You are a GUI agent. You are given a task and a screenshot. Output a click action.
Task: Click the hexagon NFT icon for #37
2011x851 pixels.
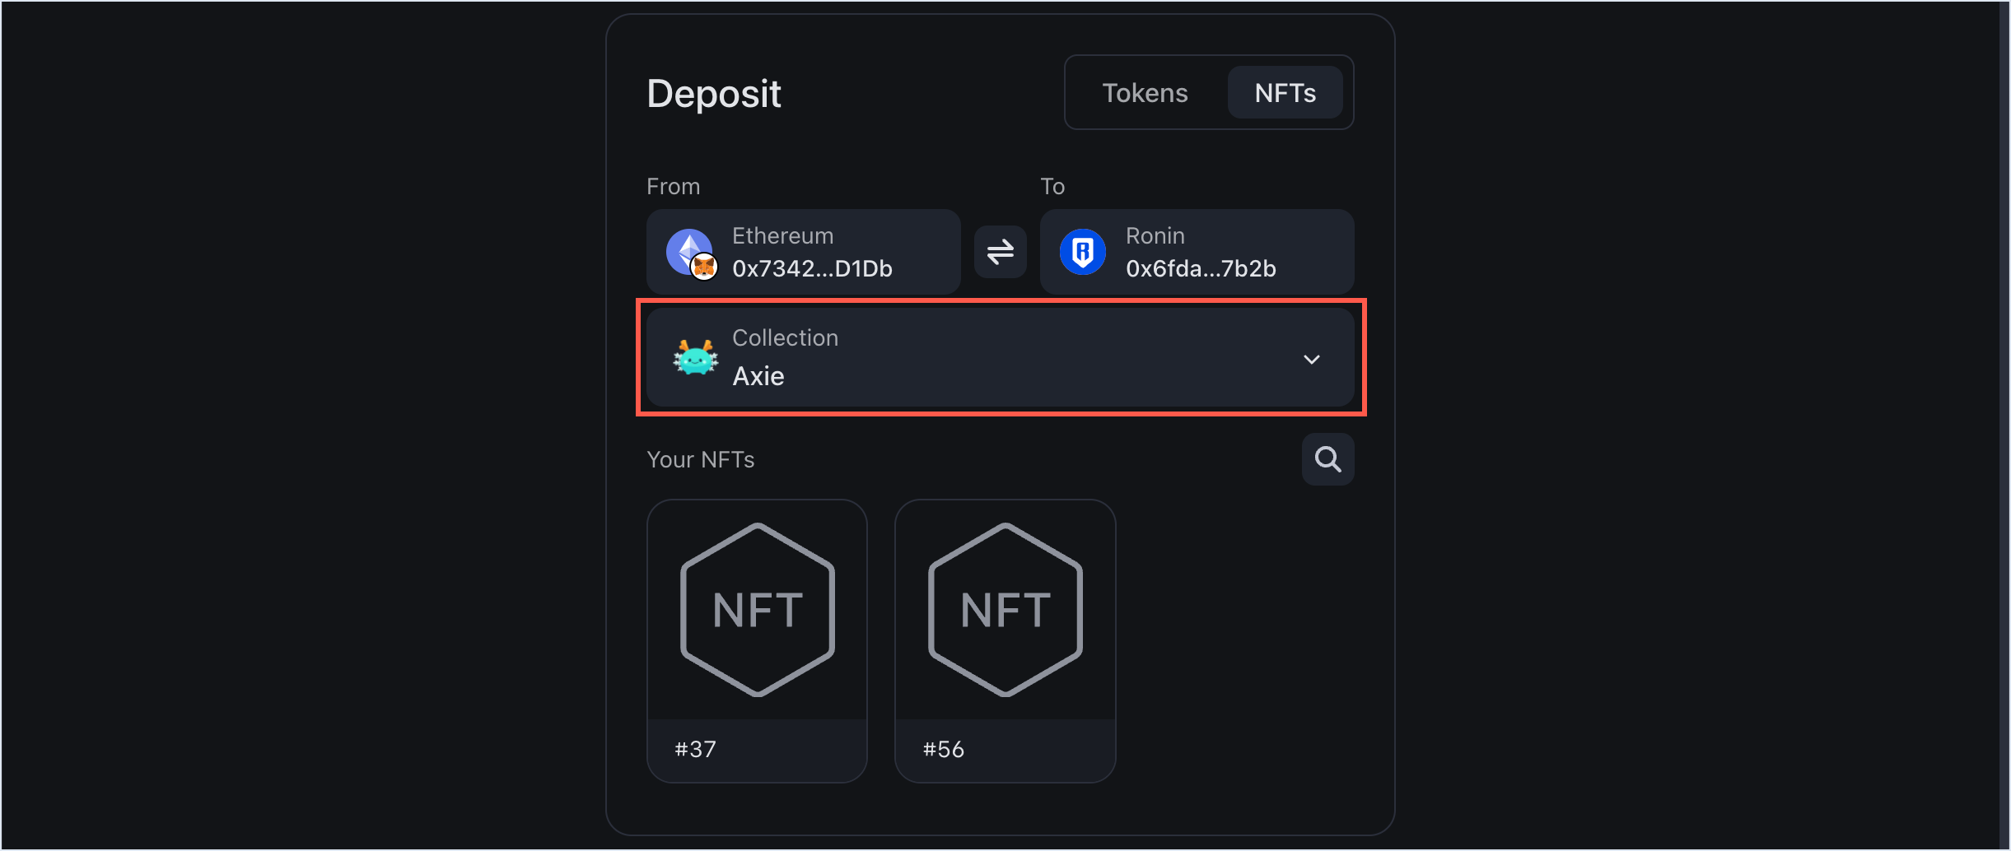[x=758, y=610]
